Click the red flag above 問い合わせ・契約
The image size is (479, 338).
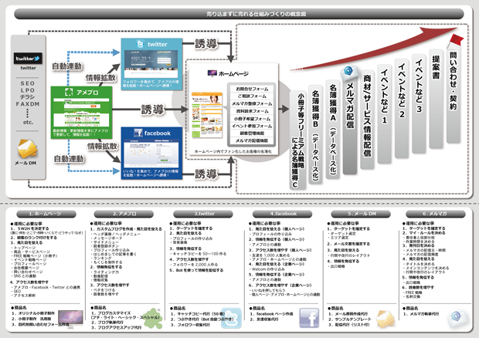pyautogui.click(x=456, y=42)
